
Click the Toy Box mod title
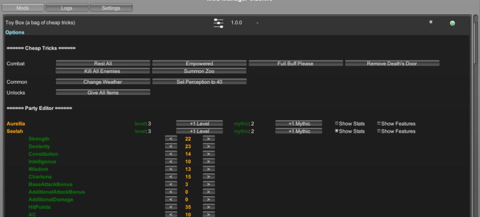40,23
